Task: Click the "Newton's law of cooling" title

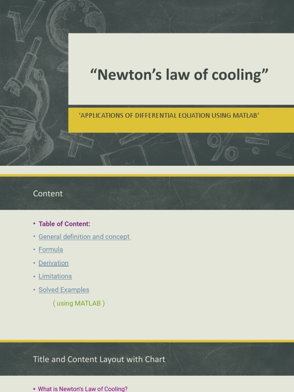Action: pyautogui.click(x=179, y=75)
